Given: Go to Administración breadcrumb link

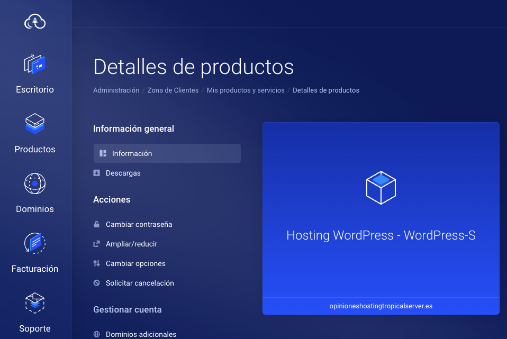Looking at the screenshot, I should [x=116, y=90].
